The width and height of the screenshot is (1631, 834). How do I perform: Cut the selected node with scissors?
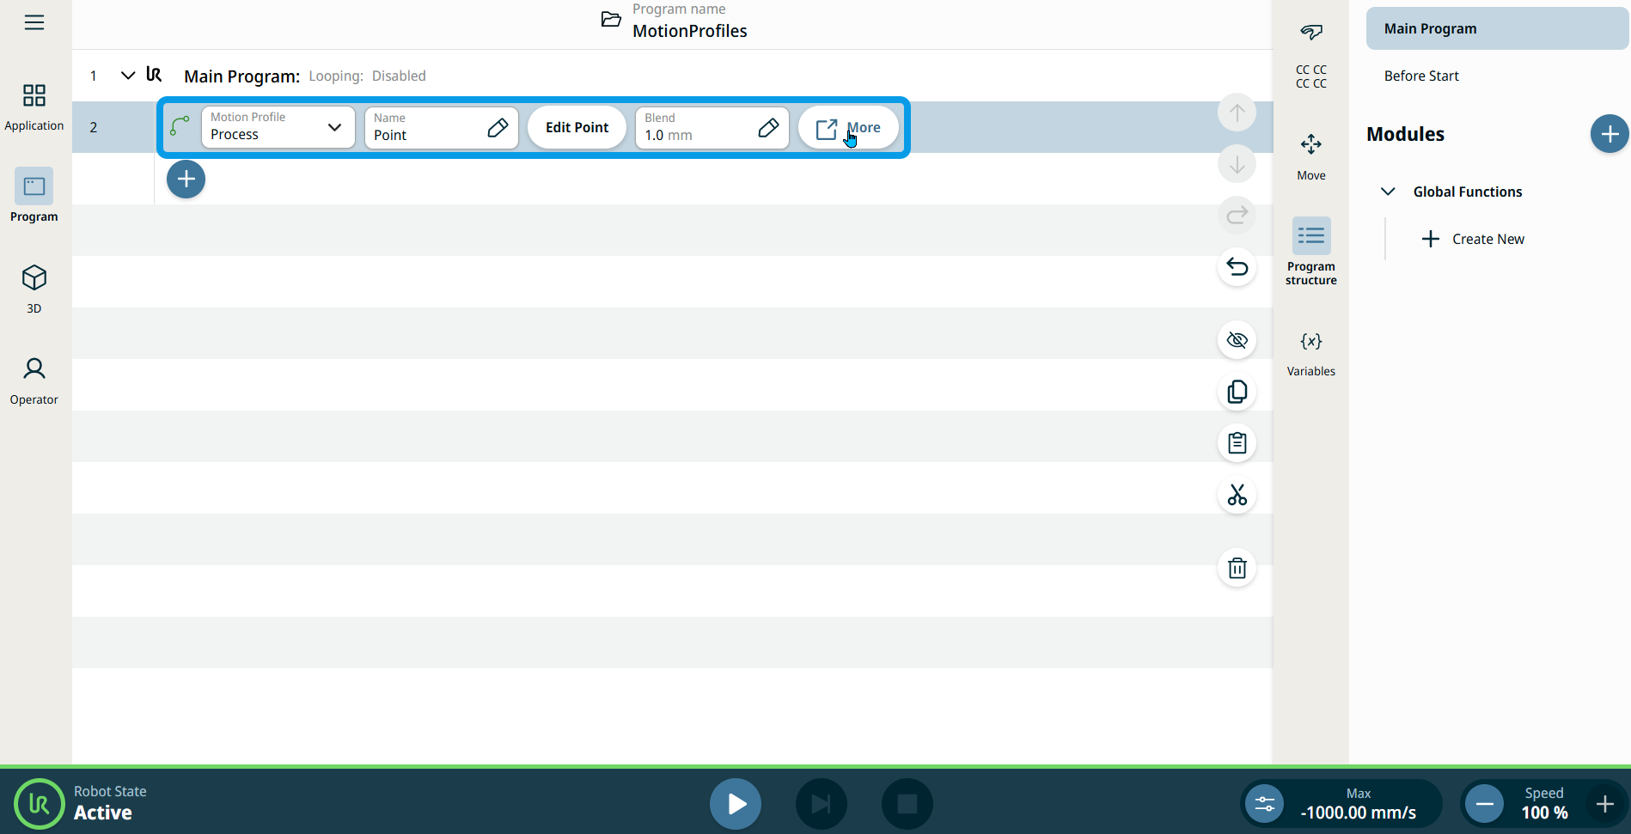(1237, 495)
